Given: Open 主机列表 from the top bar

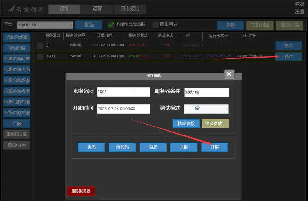Looking at the screenshot, I should [260, 25].
